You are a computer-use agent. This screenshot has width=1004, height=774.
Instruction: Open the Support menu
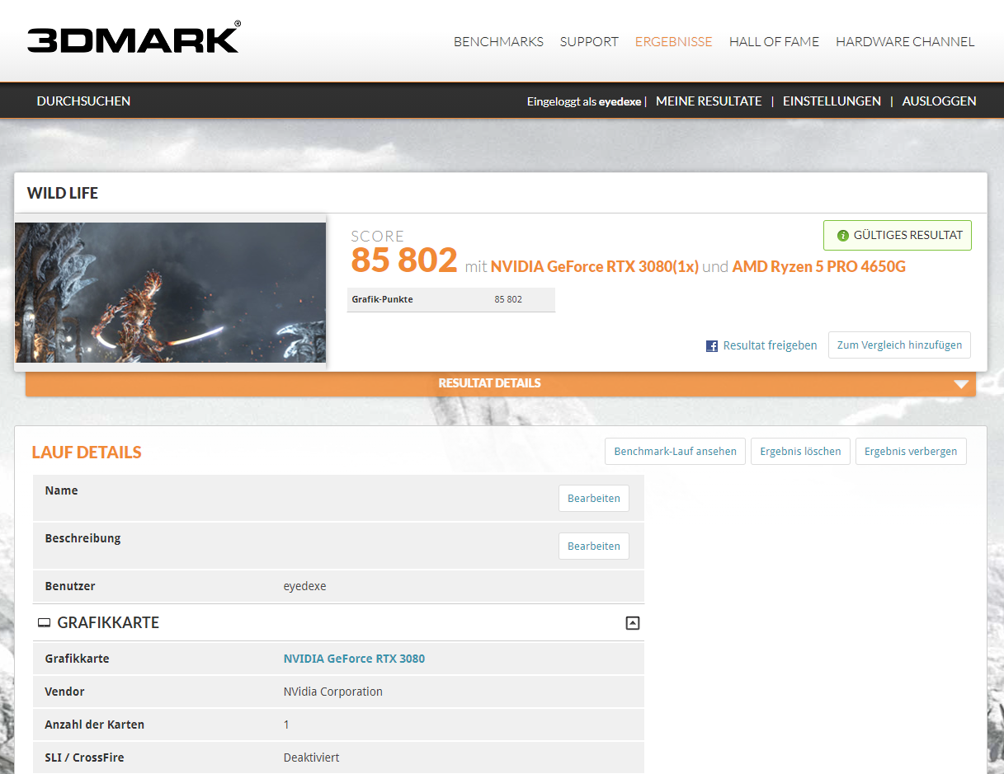(589, 42)
